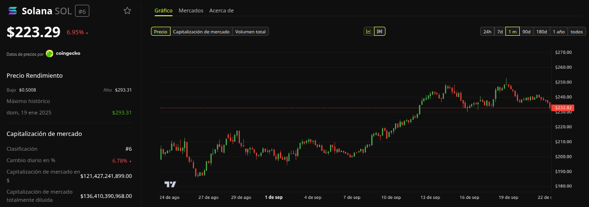Set chart range to 7d
The height and width of the screenshot is (207, 589).
pyautogui.click(x=500, y=31)
